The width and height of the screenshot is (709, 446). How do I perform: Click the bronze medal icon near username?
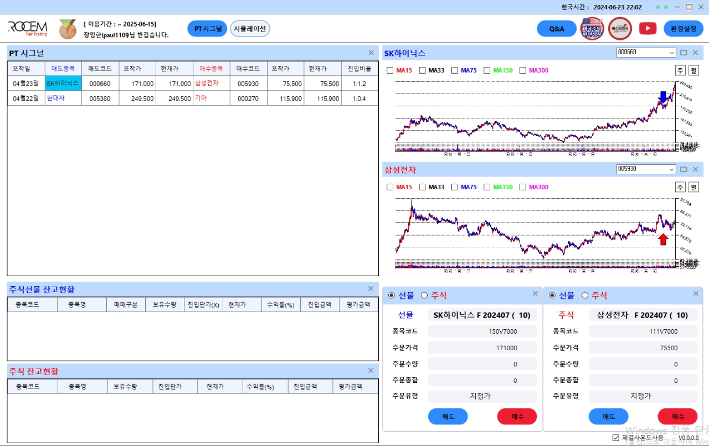pos(68,29)
